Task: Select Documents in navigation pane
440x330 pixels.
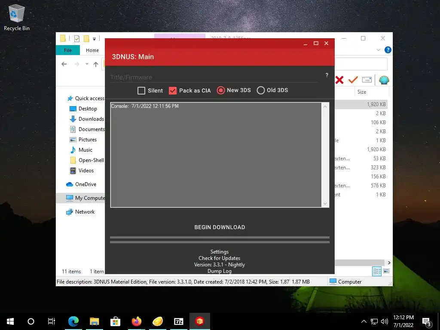Action: click(87, 129)
